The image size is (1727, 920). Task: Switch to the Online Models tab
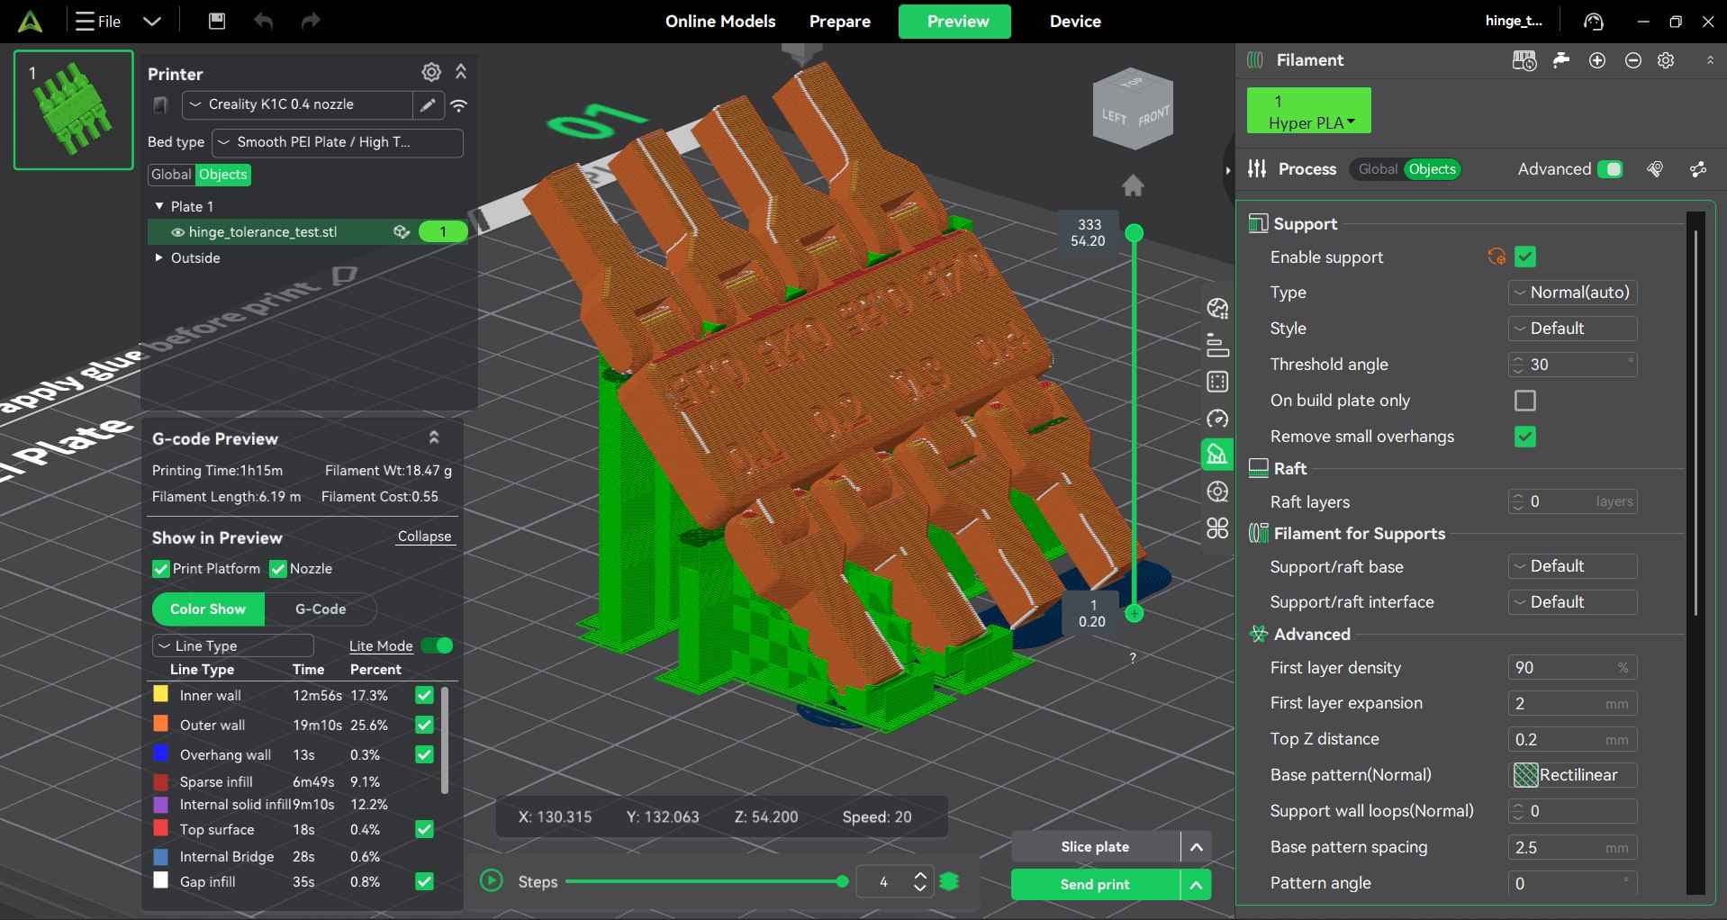point(720,21)
